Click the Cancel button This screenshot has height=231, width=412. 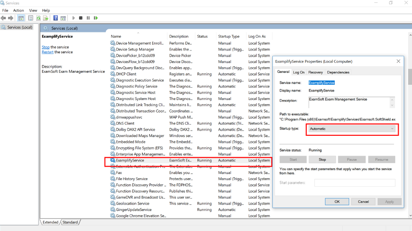coord(363,201)
